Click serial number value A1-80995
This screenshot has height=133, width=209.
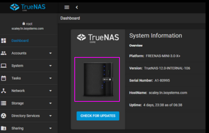pyautogui.click(x=162, y=80)
